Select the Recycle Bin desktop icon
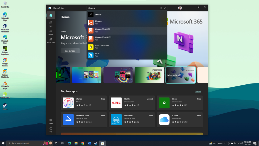 click(5, 5)
